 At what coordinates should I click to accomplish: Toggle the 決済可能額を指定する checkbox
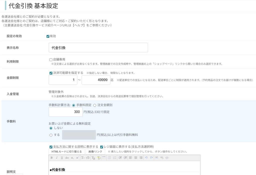[51, 73]
